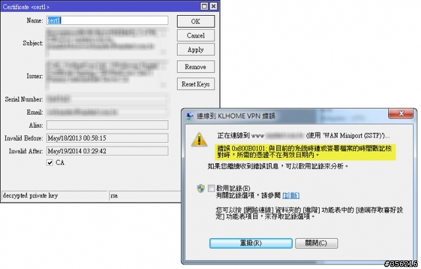The height and width of the screenshot is (269, 421).
Task: Click the 關閉(C) close button
Action: 316,243
